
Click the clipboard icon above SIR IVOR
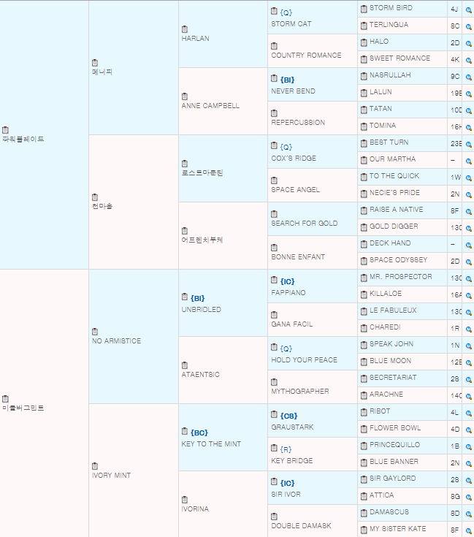tap(274, 483)
